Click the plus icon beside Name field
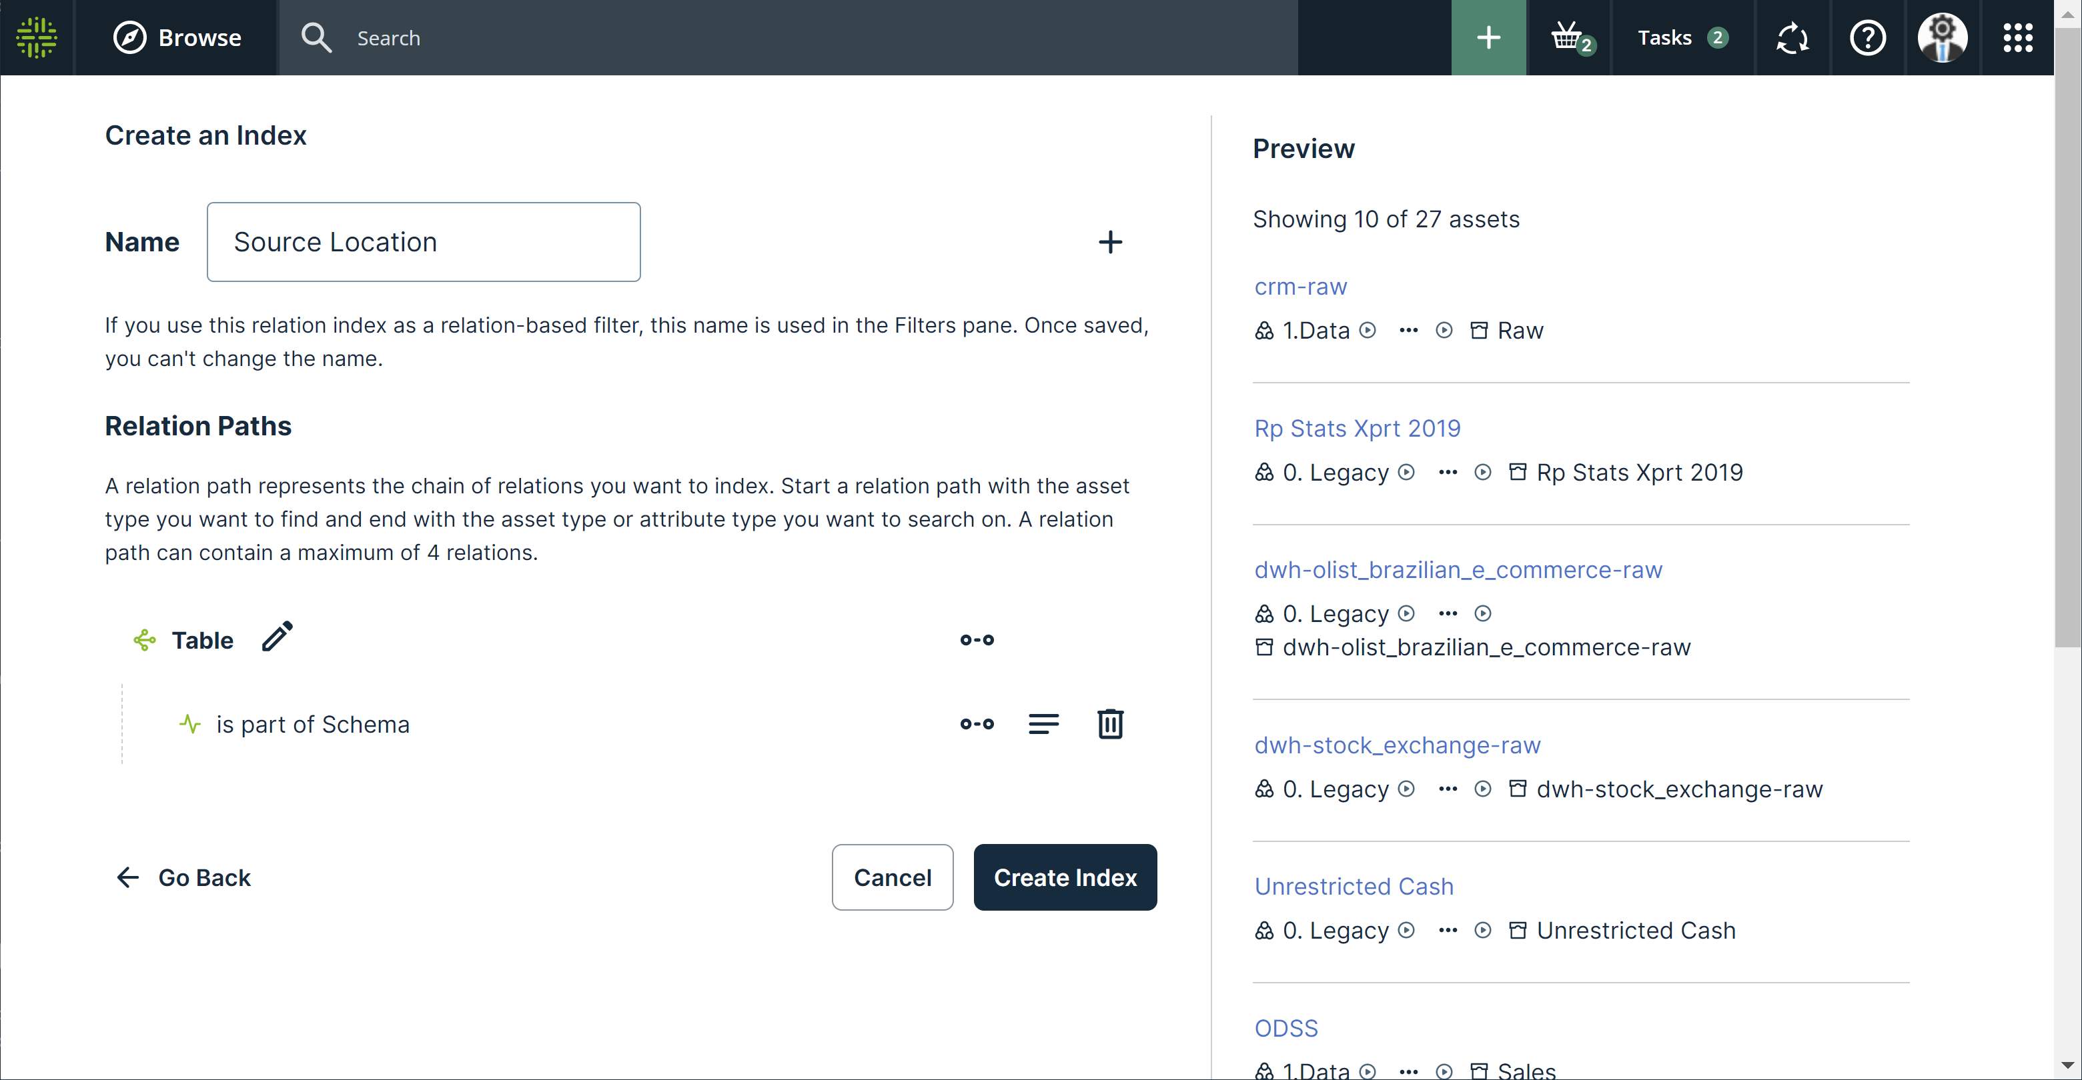Screen dimensions: 2082x1080 (x=1109, y=241)
